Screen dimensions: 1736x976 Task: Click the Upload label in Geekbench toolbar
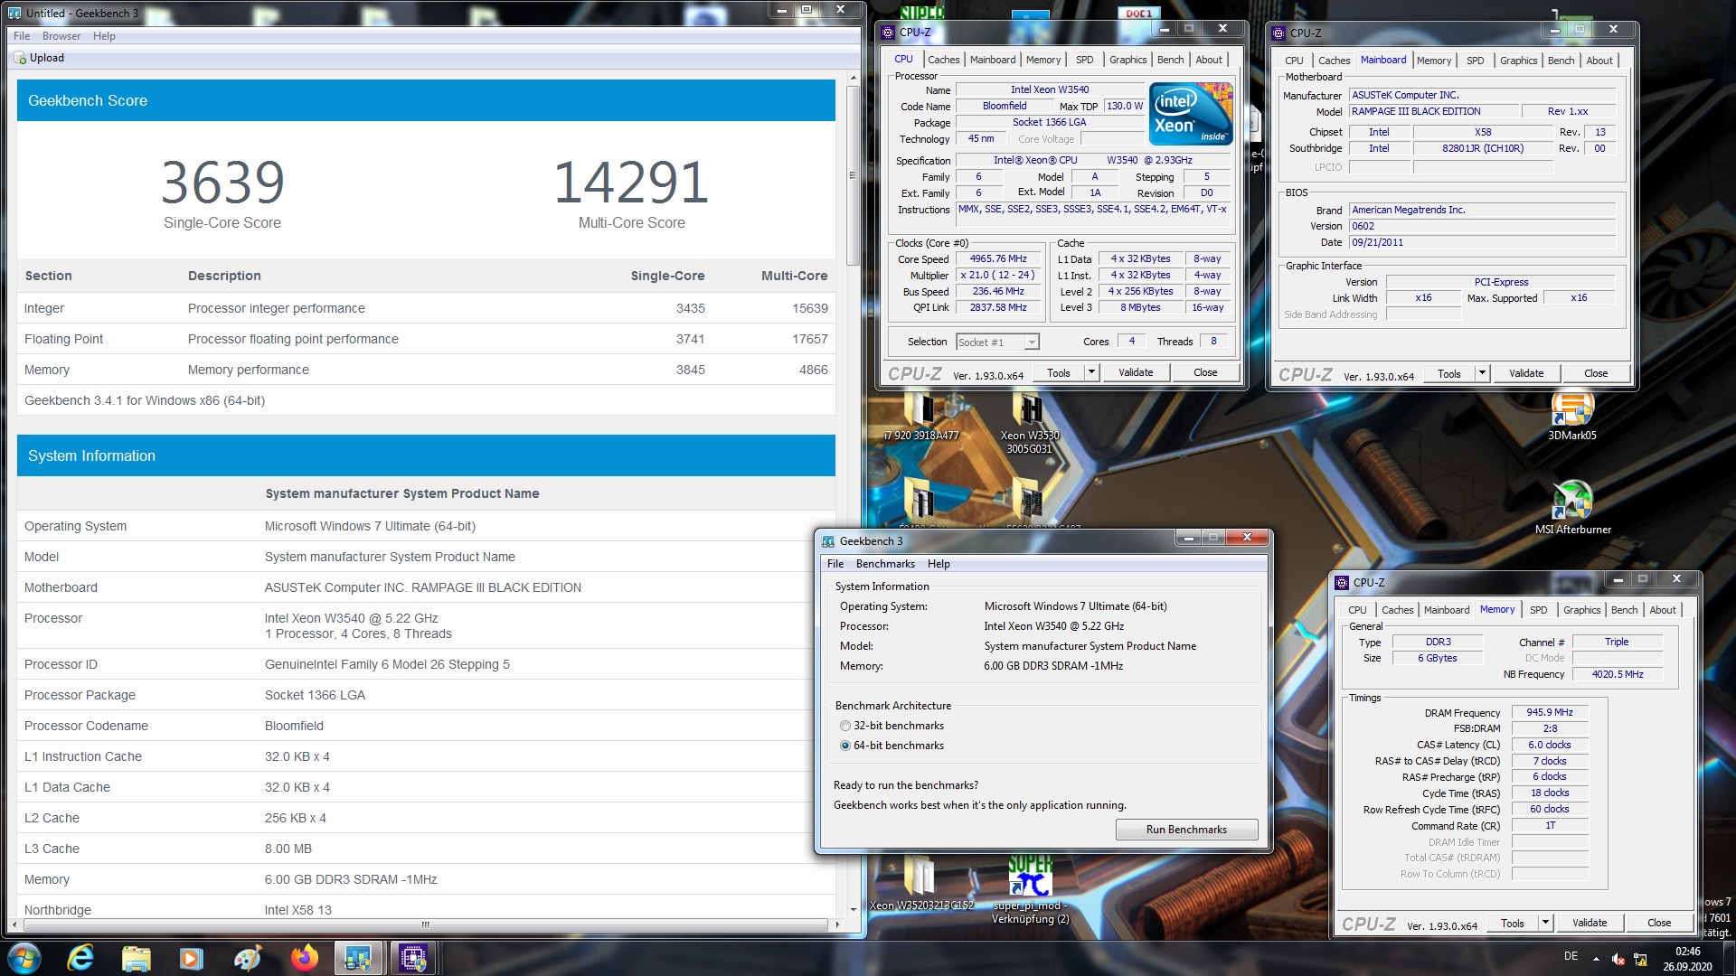[47, 58]
